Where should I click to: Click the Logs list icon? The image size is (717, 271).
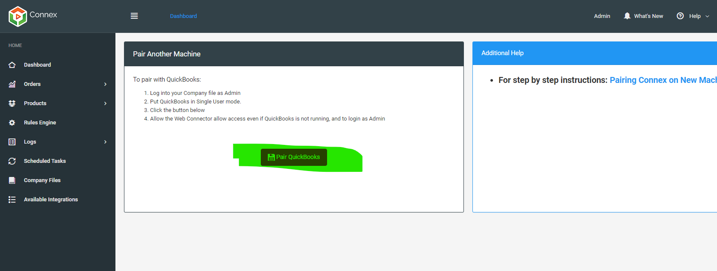12,142
